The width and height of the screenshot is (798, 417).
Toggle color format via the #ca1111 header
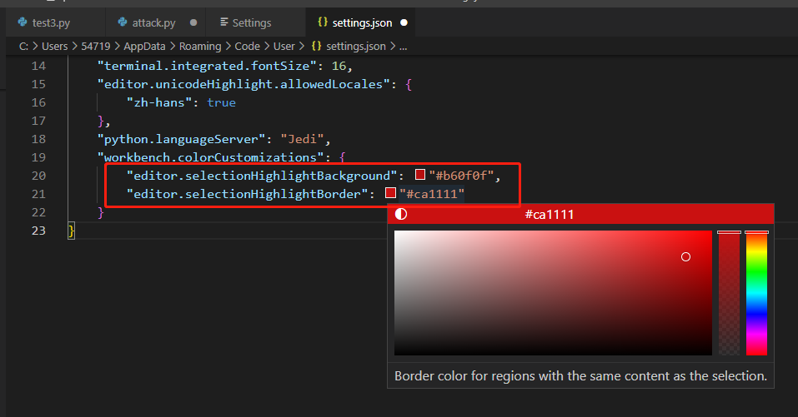click(550, 215)
